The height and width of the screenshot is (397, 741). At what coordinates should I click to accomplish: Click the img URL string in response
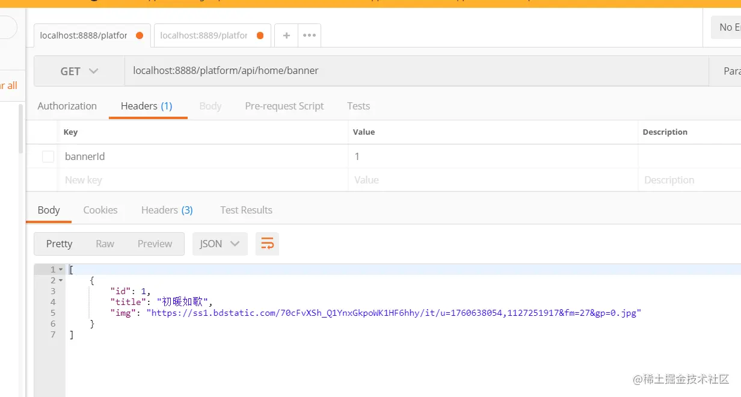394,313
